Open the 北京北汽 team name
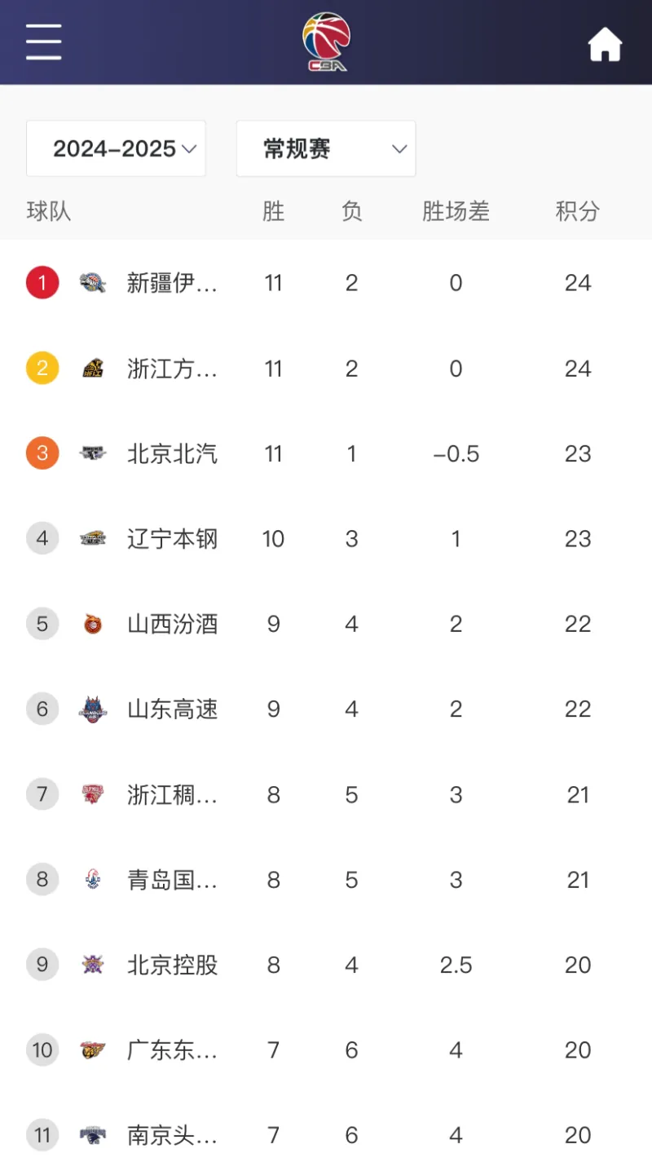This screenshot has width=652, height=1162. coord(172,453)
